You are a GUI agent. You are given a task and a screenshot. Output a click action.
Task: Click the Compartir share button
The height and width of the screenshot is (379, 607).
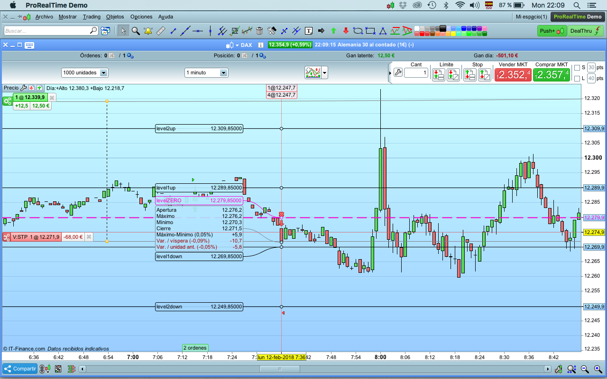20,369
